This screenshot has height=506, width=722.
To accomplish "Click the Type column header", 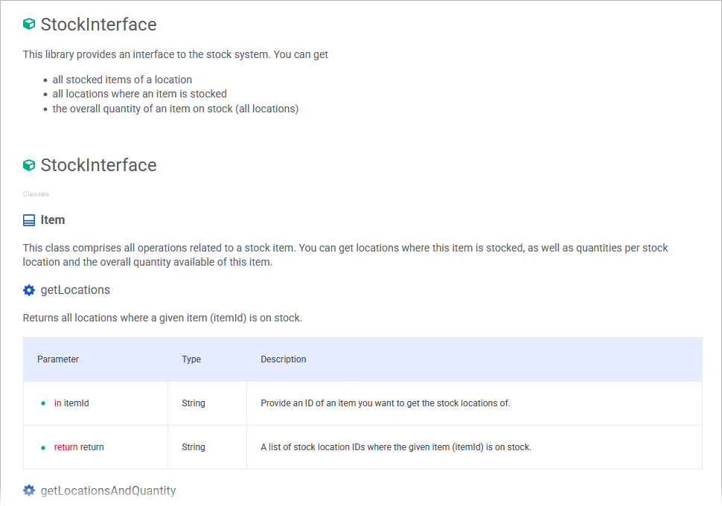I will [191, 359].
